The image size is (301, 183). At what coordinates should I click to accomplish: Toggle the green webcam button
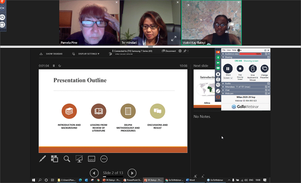tap(218, 63)
